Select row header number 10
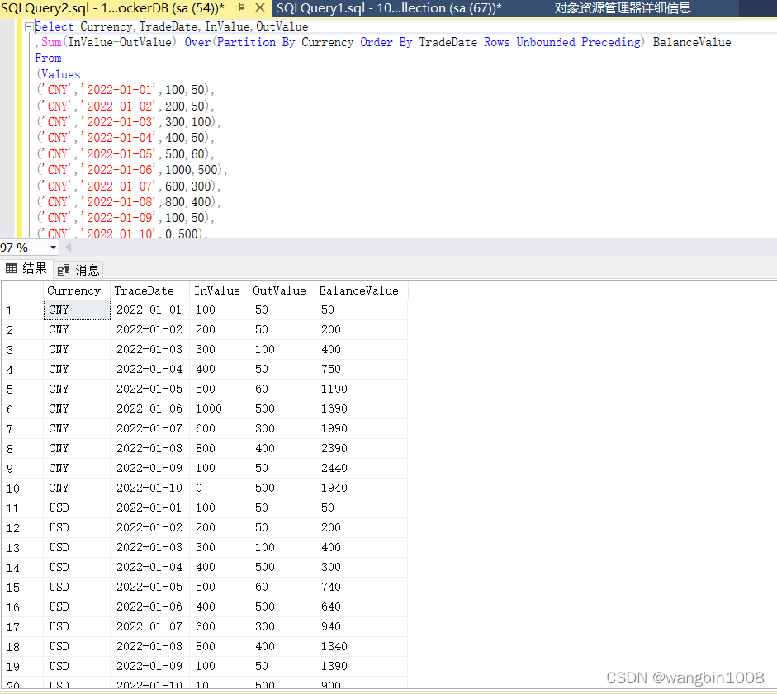 (22, 489)
